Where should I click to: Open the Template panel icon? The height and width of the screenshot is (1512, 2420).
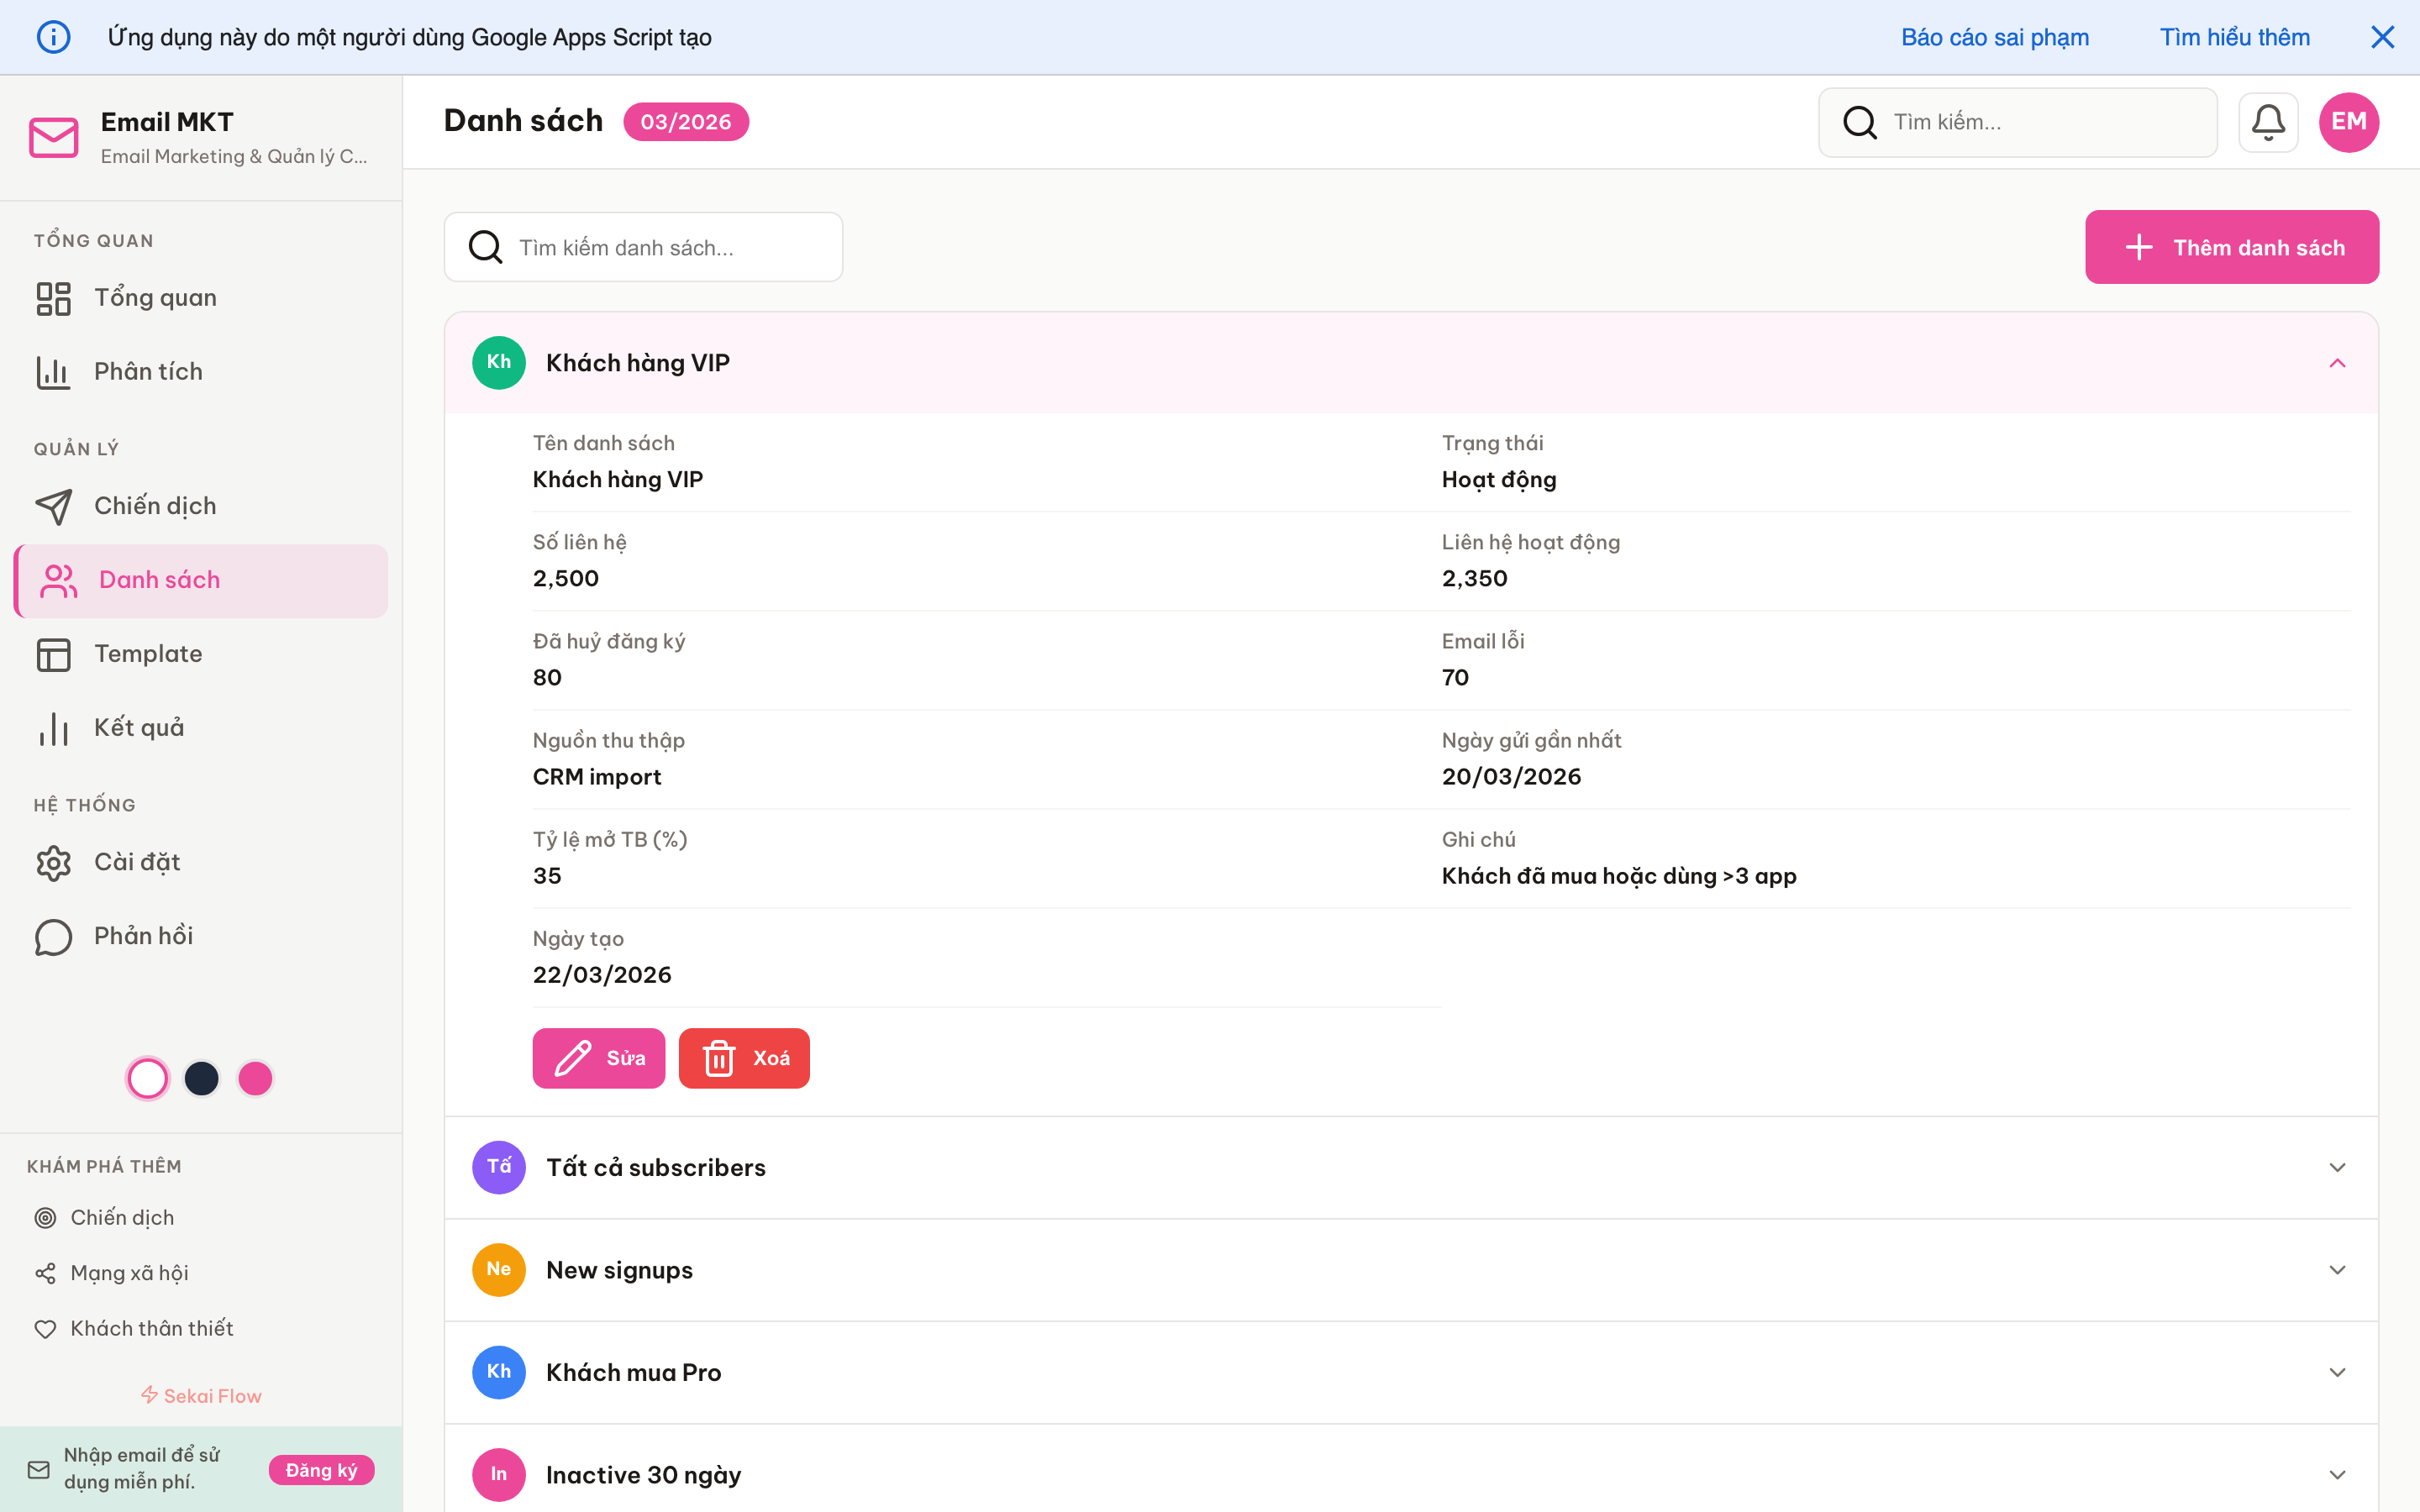click(x=54, y=654)
